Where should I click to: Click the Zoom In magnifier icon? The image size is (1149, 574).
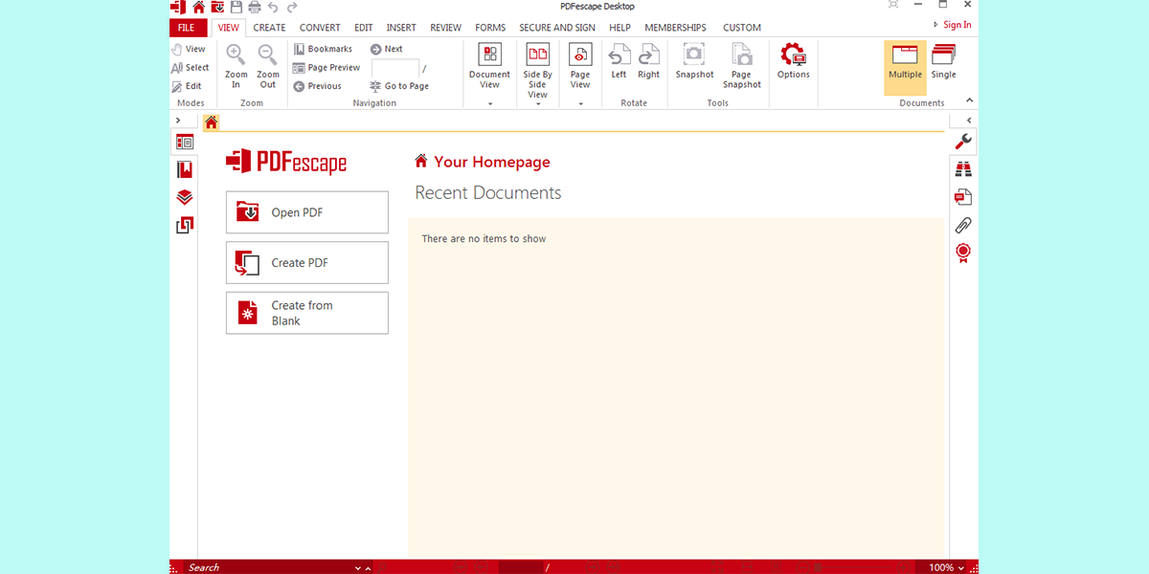click(236, 55)
